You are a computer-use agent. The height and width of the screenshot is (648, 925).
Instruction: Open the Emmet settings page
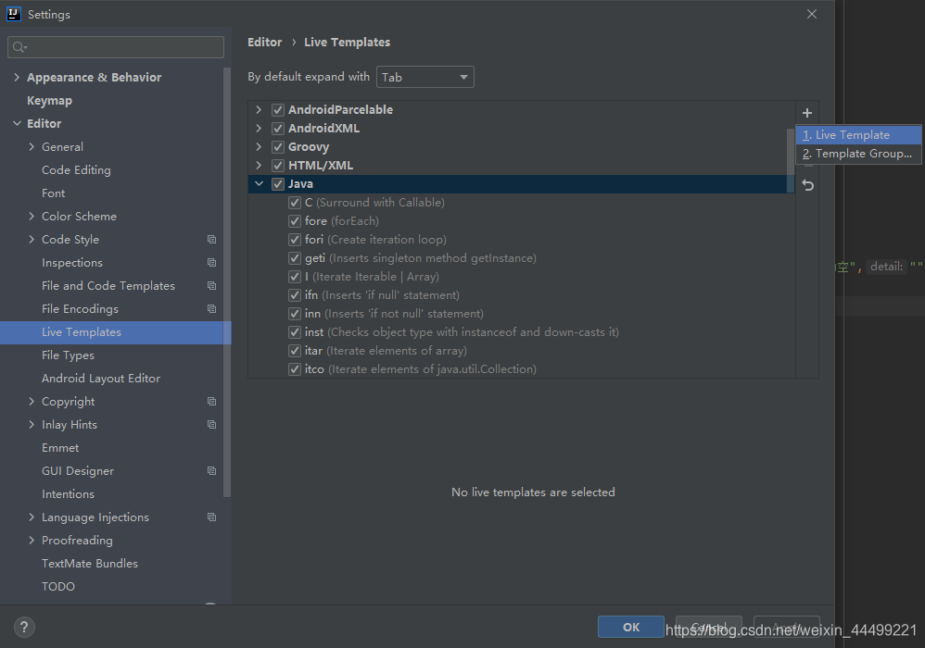click(x=60, y=448)
